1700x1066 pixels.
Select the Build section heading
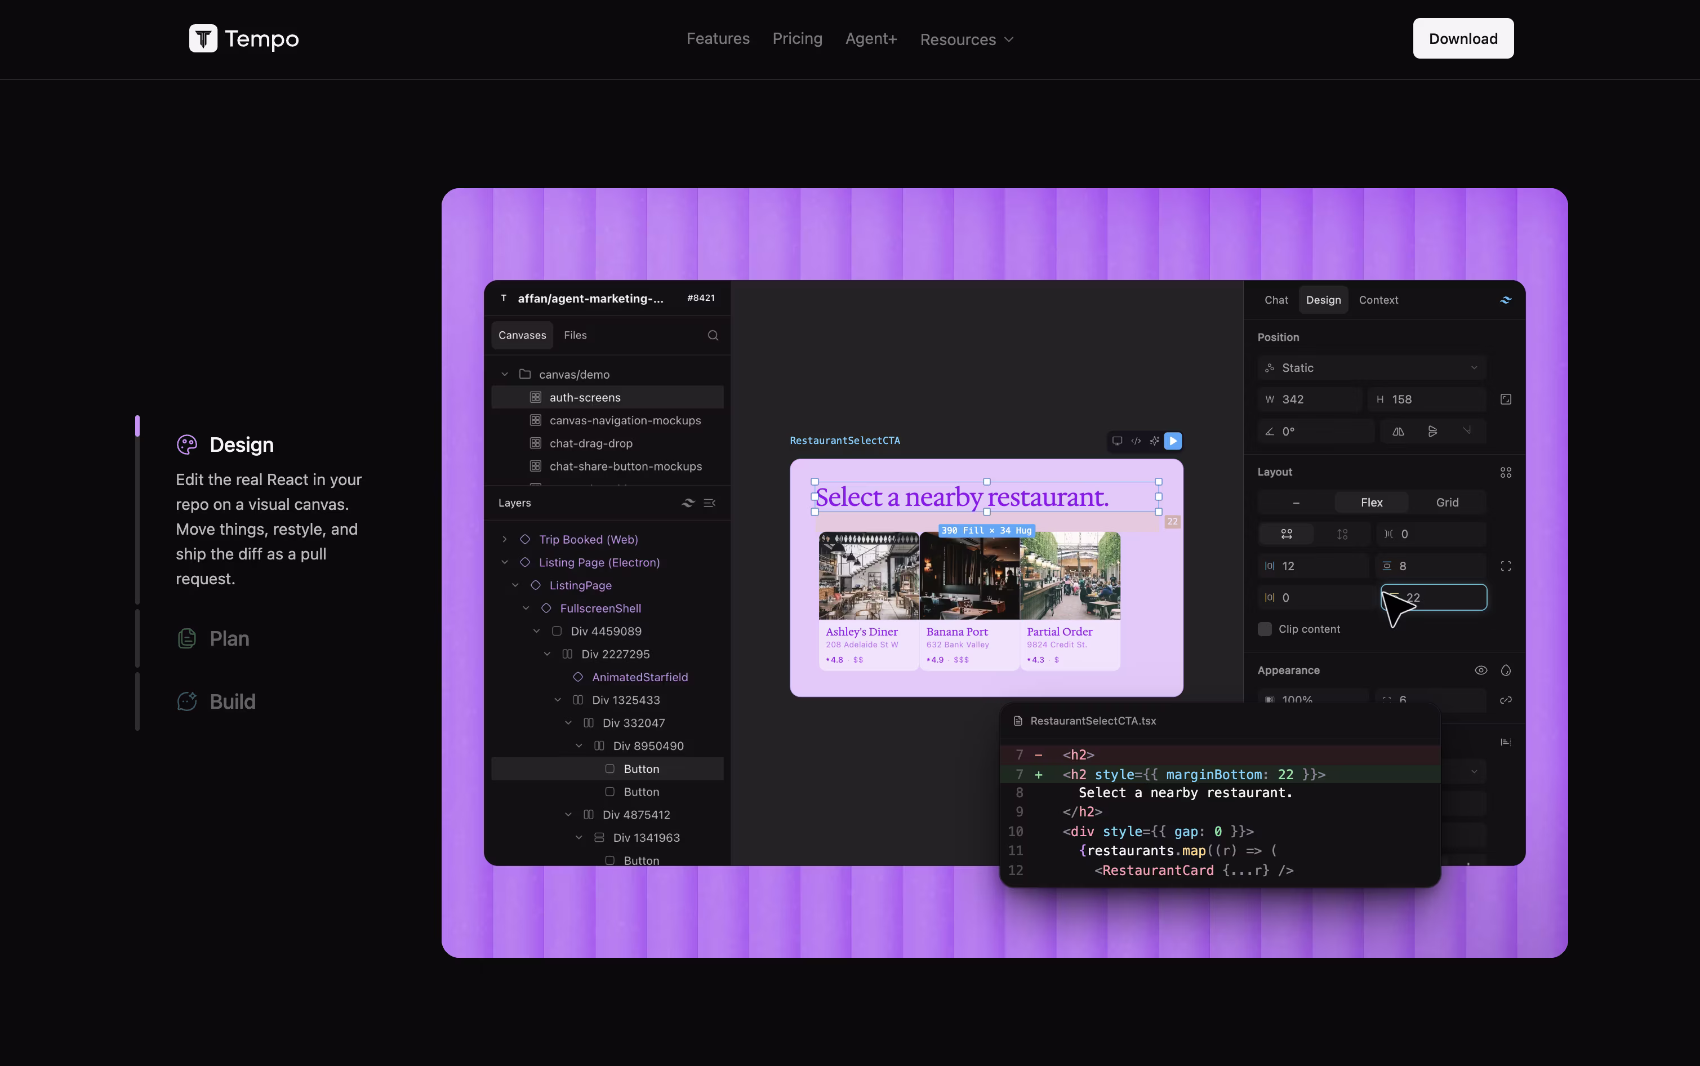pos(233,701)
